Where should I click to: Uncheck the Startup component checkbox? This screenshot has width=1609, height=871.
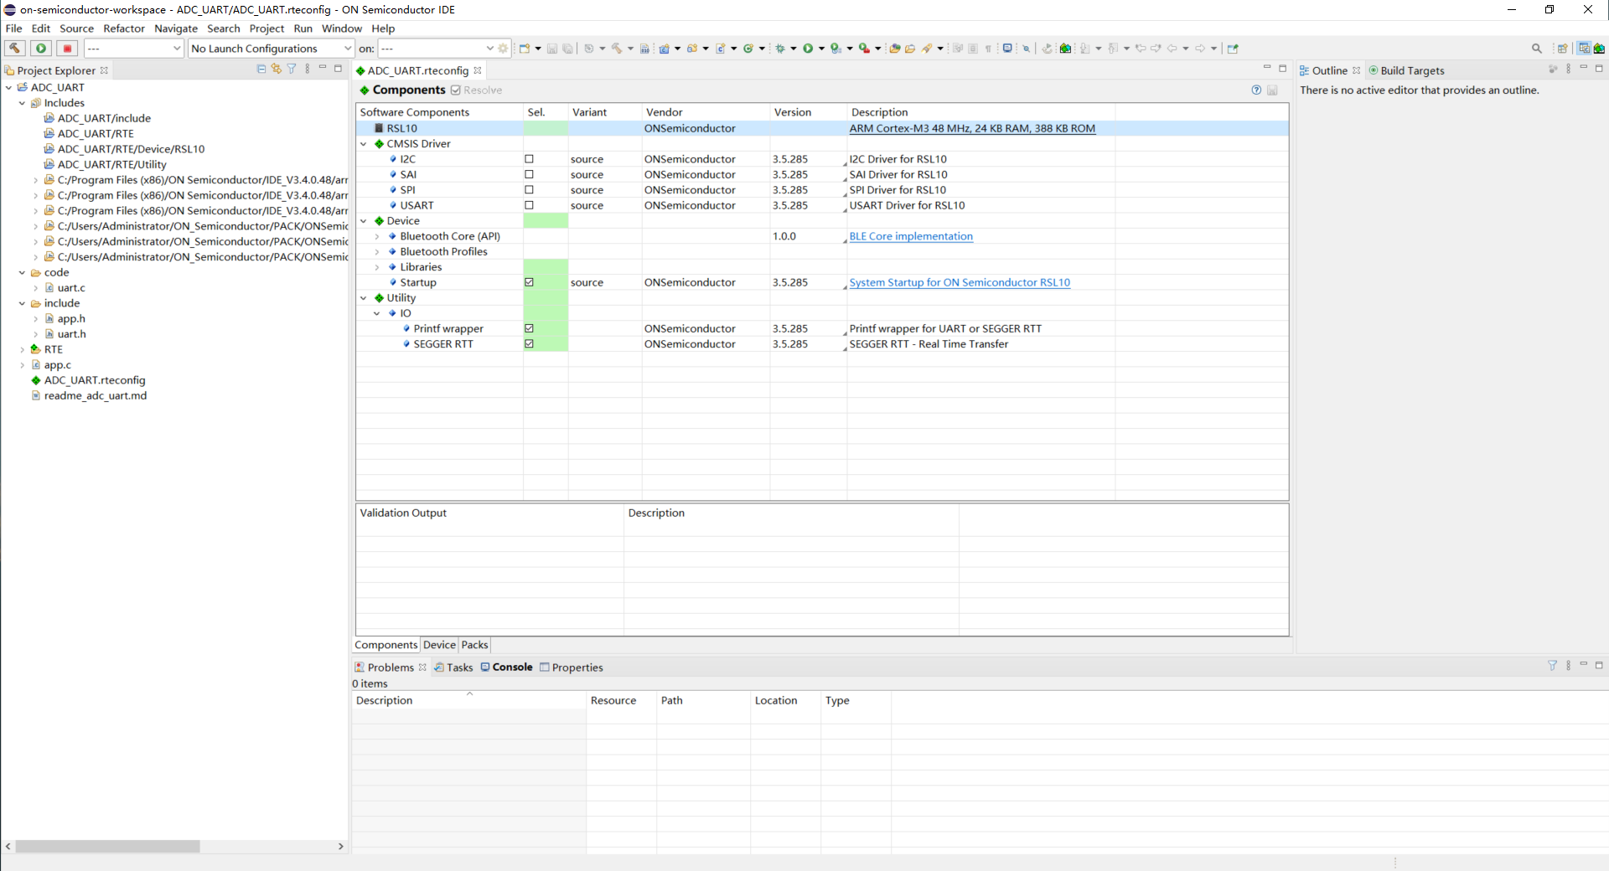[x=529, y=282]
